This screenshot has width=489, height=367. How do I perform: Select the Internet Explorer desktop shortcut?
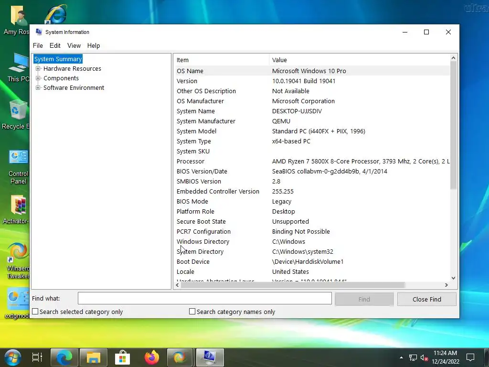click(x=56, y=14)
